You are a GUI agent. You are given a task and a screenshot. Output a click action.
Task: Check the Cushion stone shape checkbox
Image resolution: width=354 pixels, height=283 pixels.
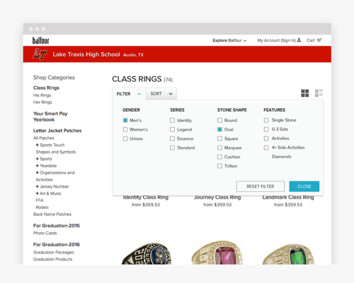[220, 157]
